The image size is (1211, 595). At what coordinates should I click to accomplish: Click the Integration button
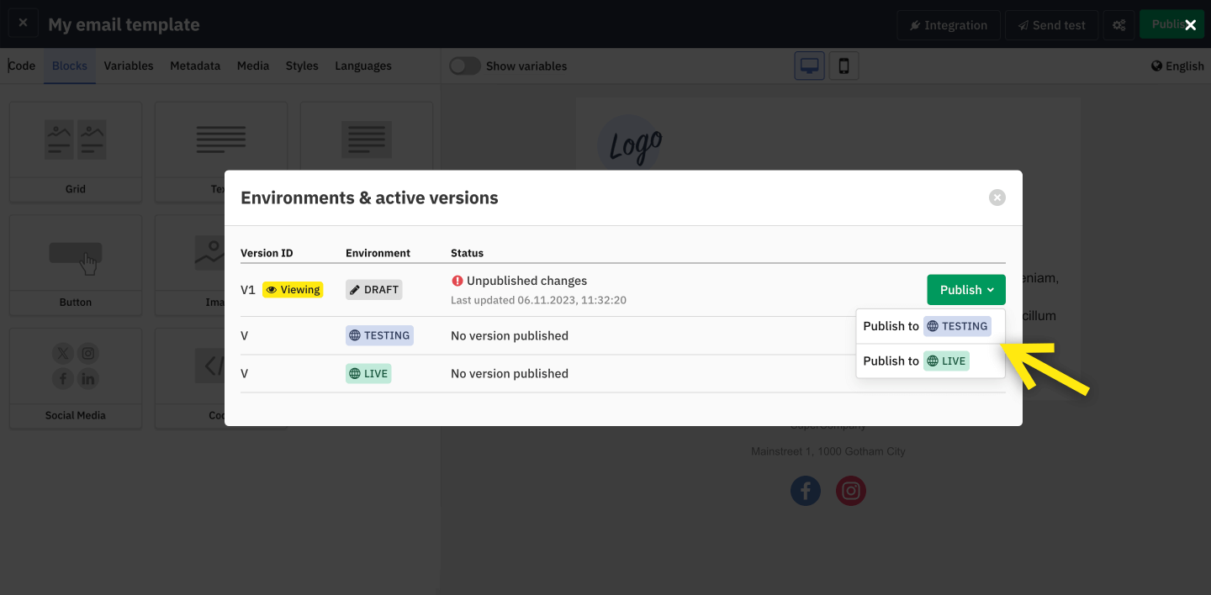click(x=949, y=24)
